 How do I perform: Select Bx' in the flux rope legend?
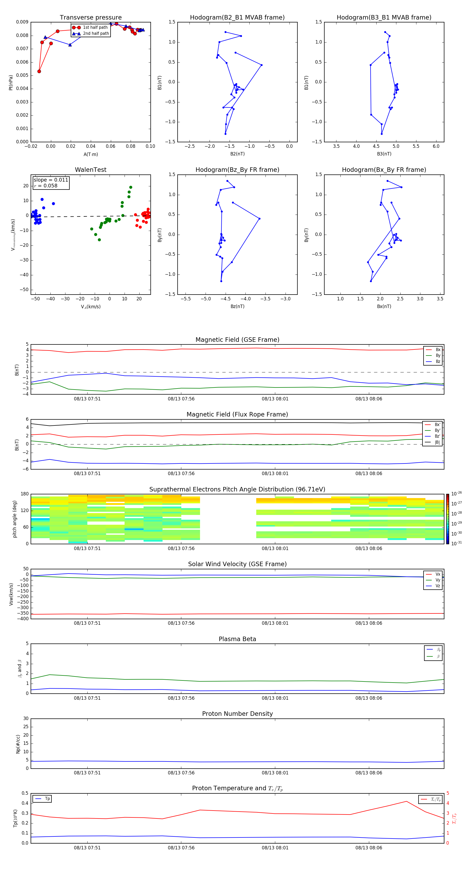coord(433,425)
